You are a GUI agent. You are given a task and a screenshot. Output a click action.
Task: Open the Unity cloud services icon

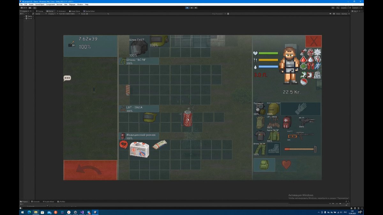(30, 8)
